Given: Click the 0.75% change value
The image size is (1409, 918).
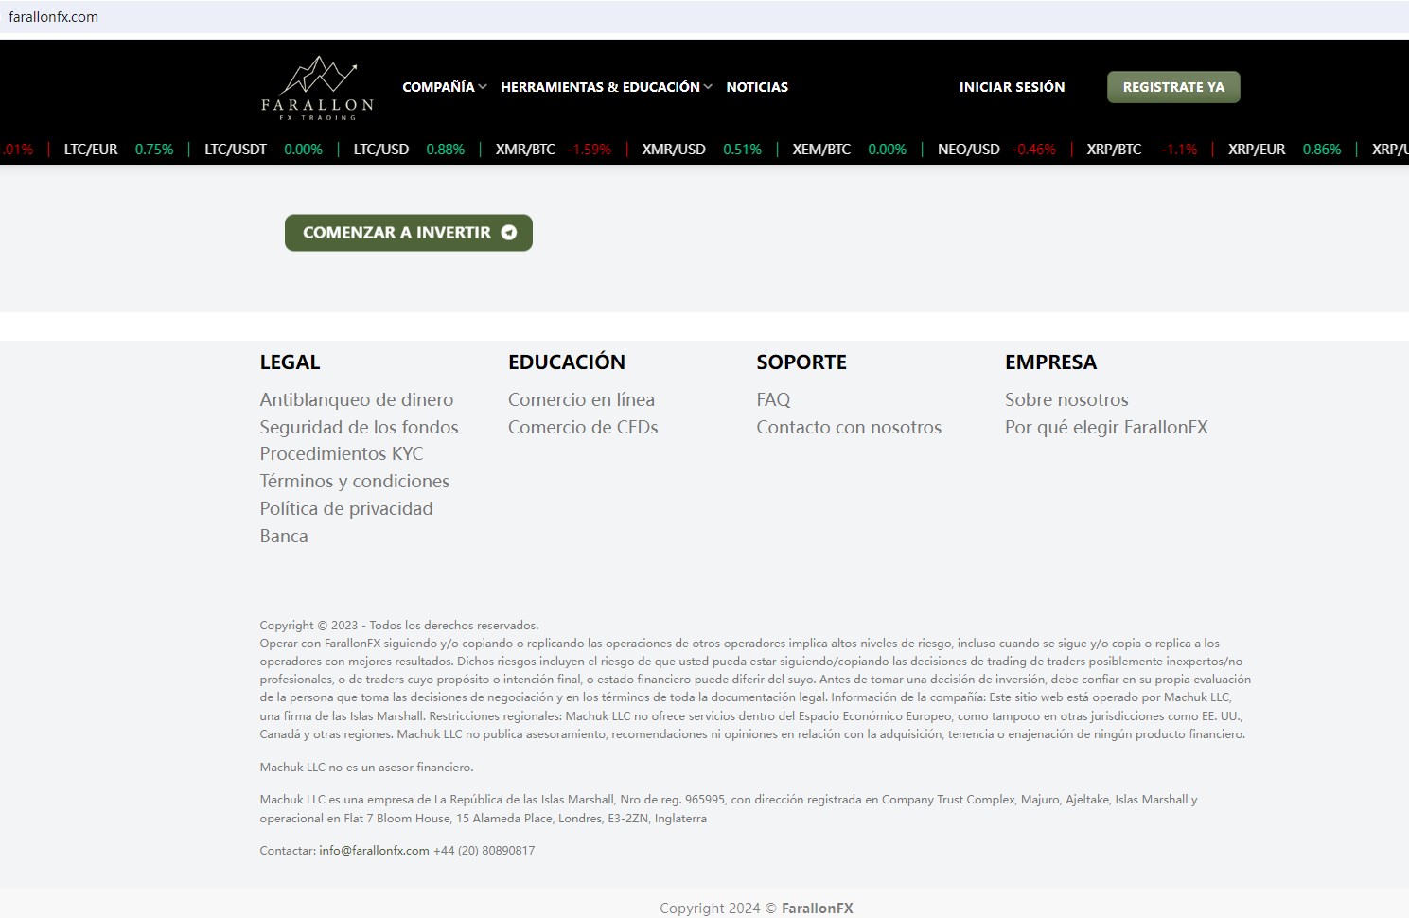Looking at the screenshot, I should (x=154, y=150).
